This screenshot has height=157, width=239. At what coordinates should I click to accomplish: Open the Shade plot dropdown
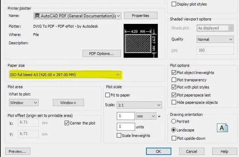click(215, 28)
